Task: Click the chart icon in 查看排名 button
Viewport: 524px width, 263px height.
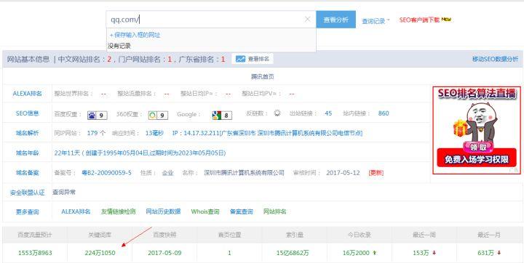Action: coord(241,59)
